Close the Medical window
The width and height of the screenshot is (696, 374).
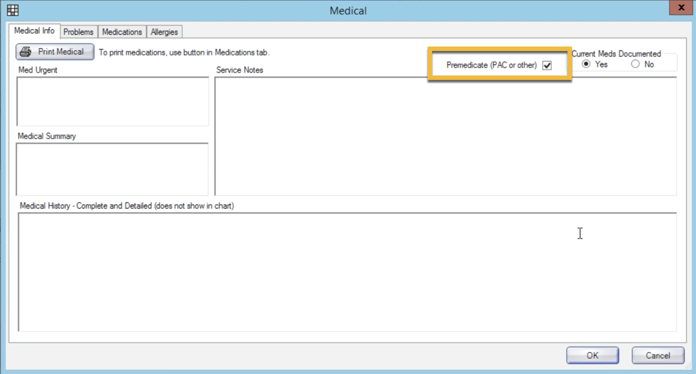681,8
